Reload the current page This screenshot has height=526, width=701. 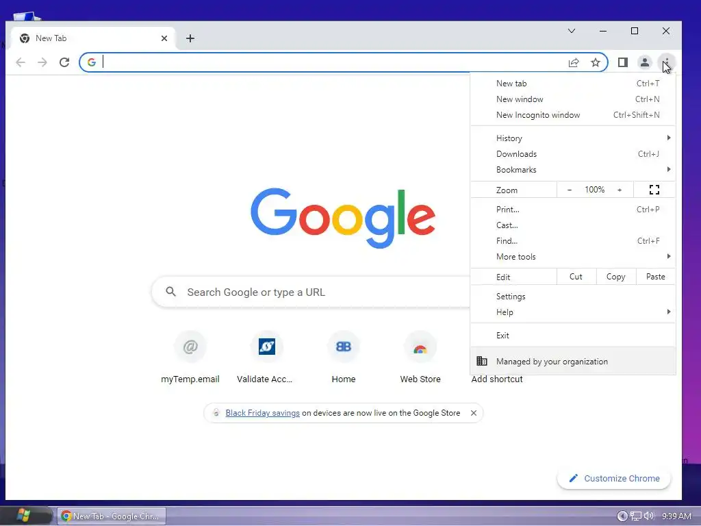(64, 62)
